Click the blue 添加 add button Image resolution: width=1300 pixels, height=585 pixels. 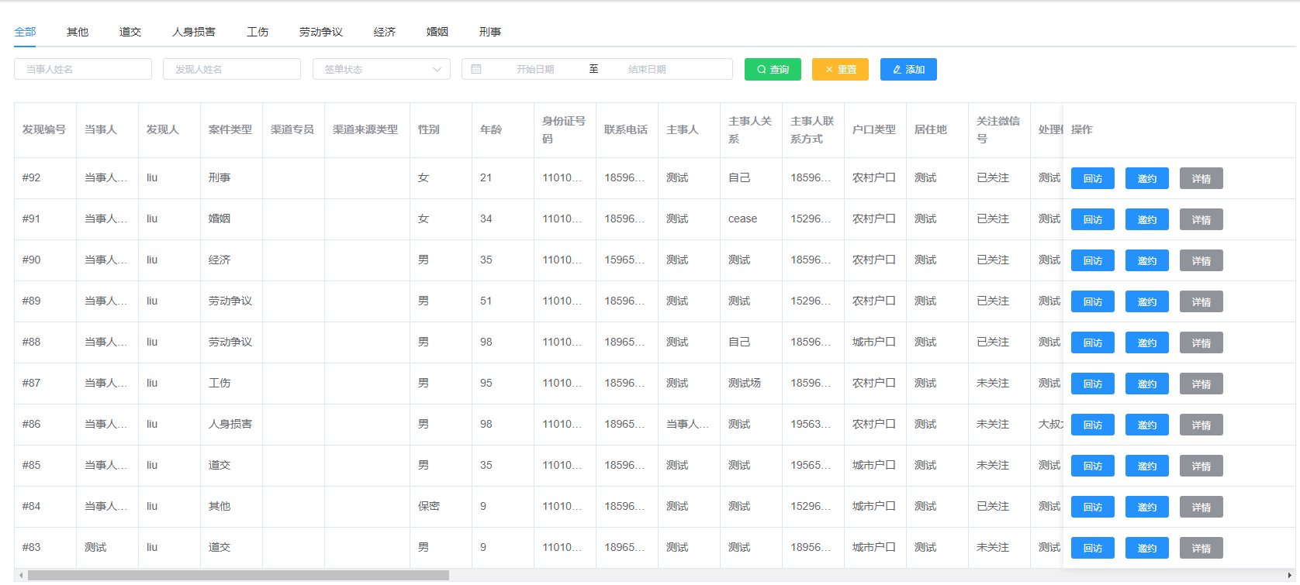coord(908,69)
